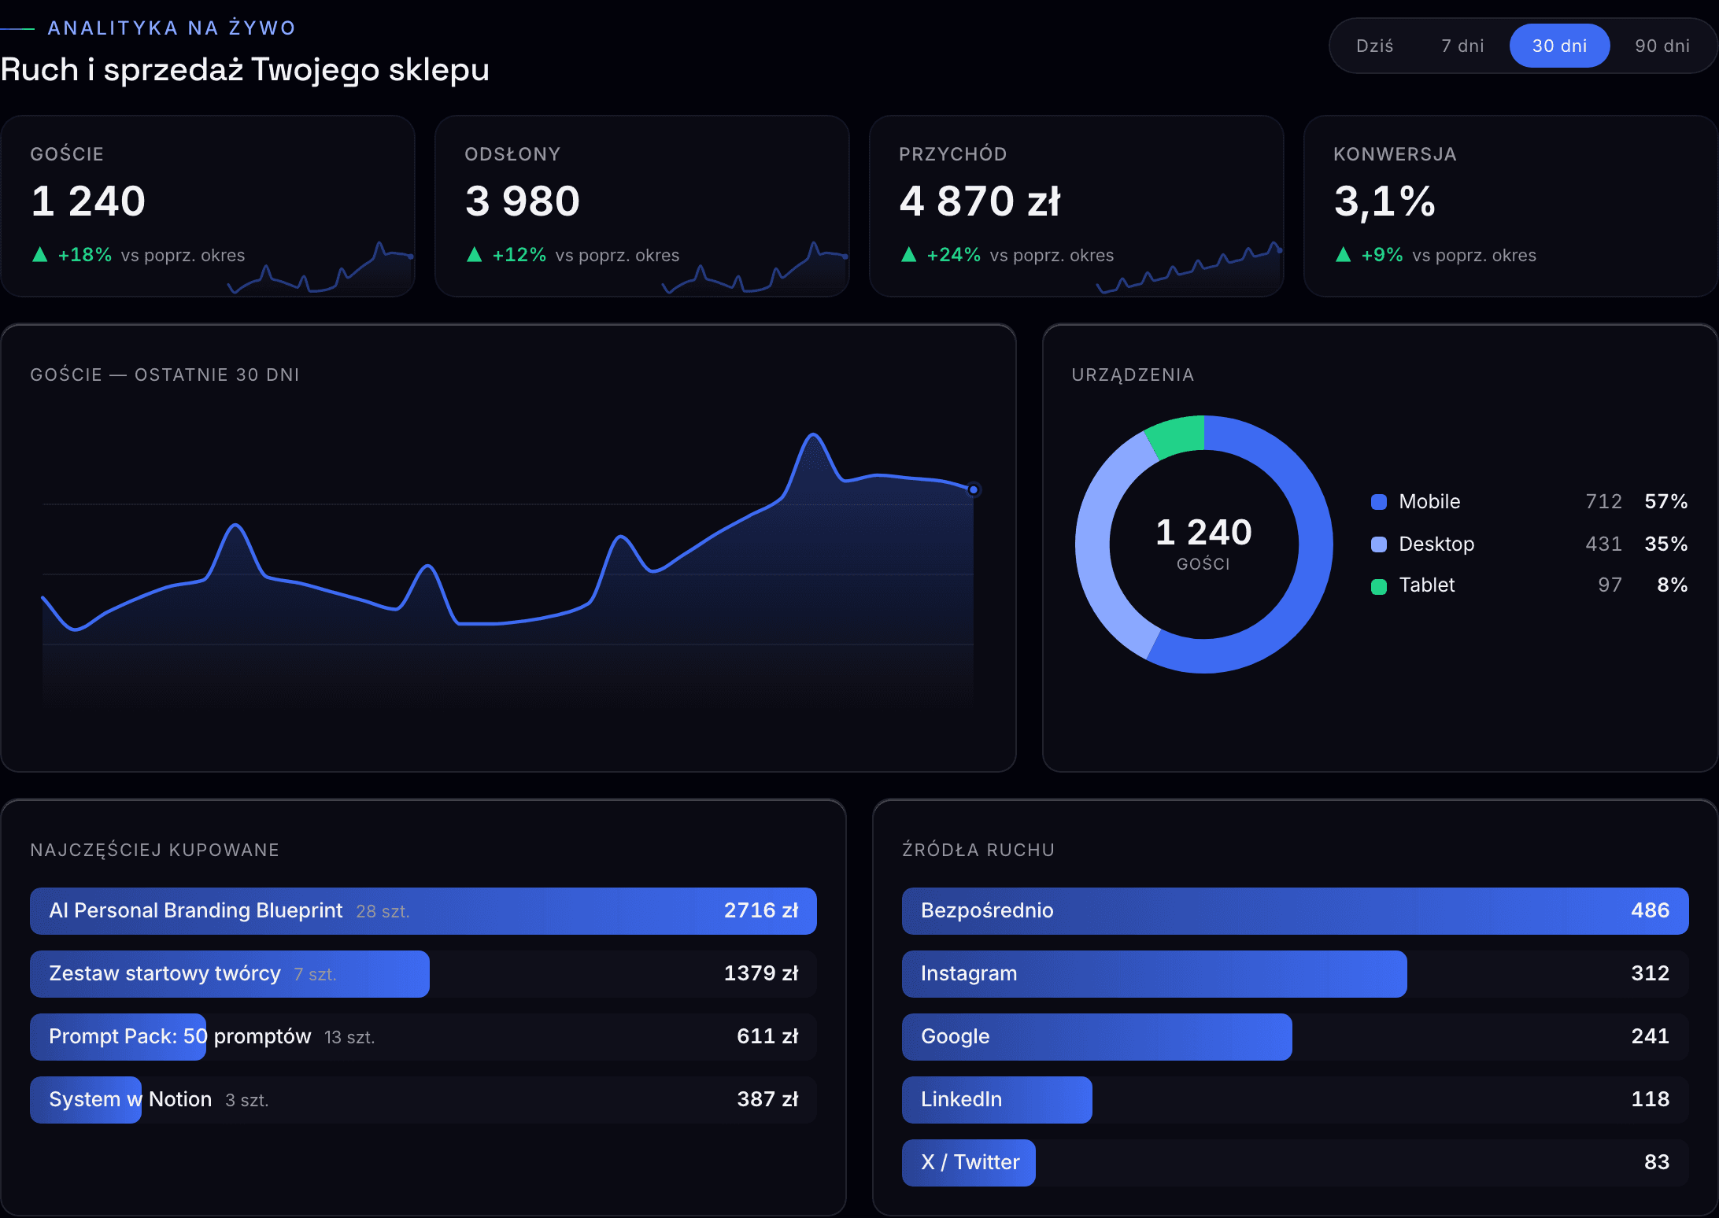This screenshot has height=1218, width=1719.
Task: Select the Bezpośrednio traffic source bar
Action: point(1296,911)
